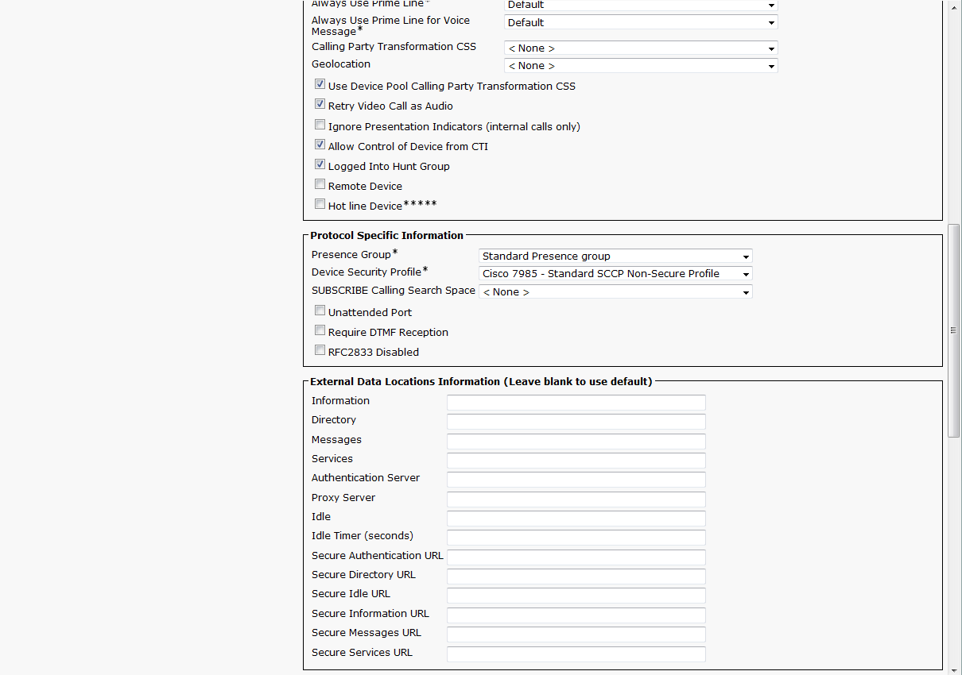The height and width of the screenshot is (675, 962).
Task: Disable Allow Control of Device from CTI
Action: coord(320,145)
